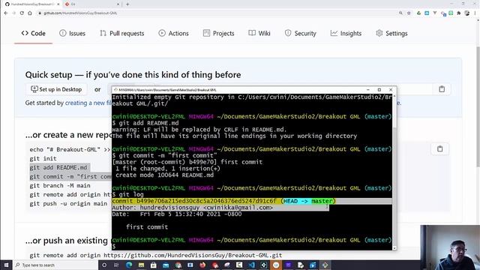Follow the creating a new file link
Viewport: 480px width, 270px height.
tap(88, 103)
